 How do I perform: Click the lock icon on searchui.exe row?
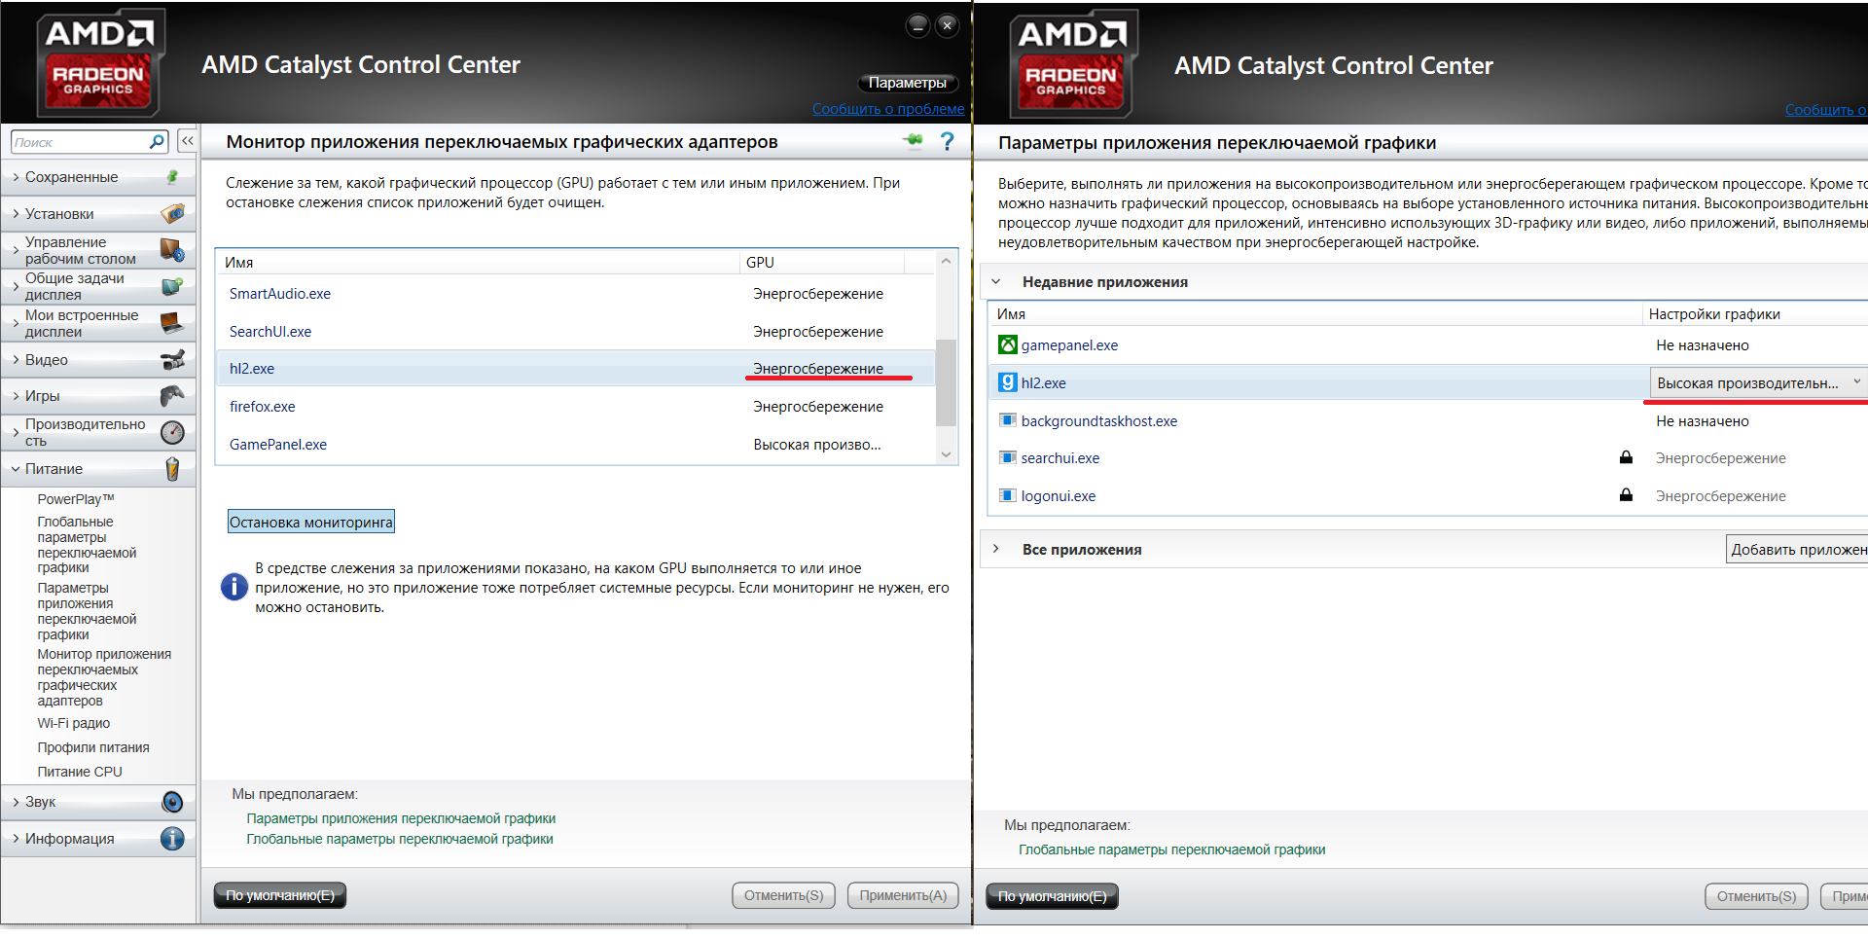[x=1626, y=457]
